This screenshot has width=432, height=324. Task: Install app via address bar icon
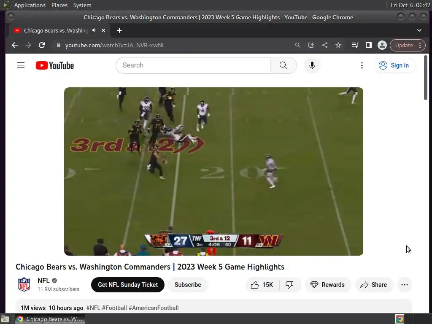click(311, 45)
